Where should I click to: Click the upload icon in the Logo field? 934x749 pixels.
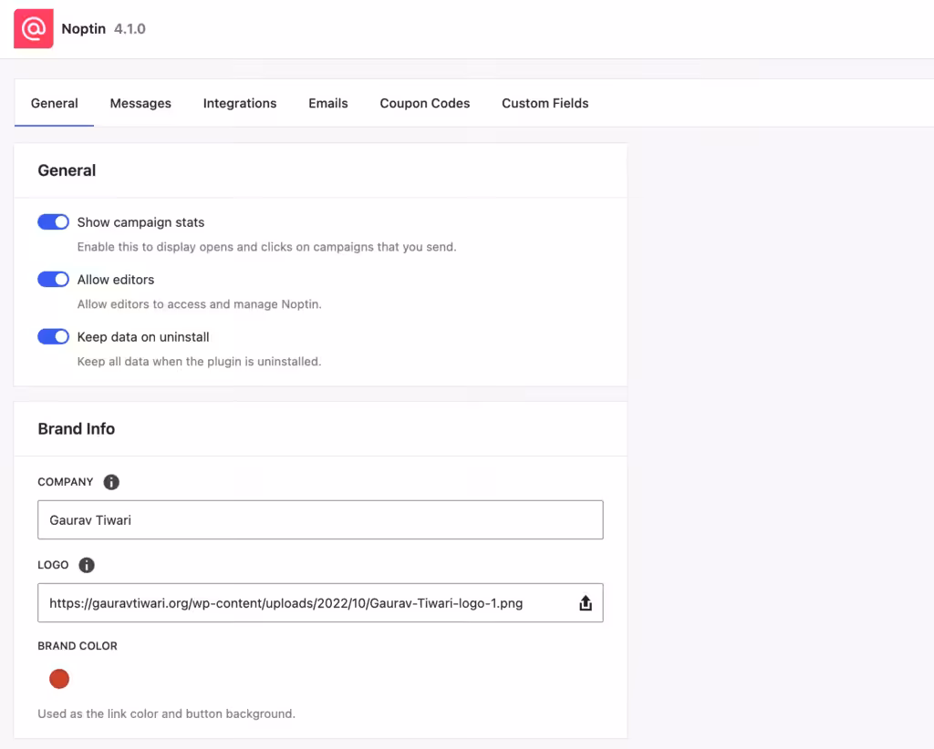[586, 602]
